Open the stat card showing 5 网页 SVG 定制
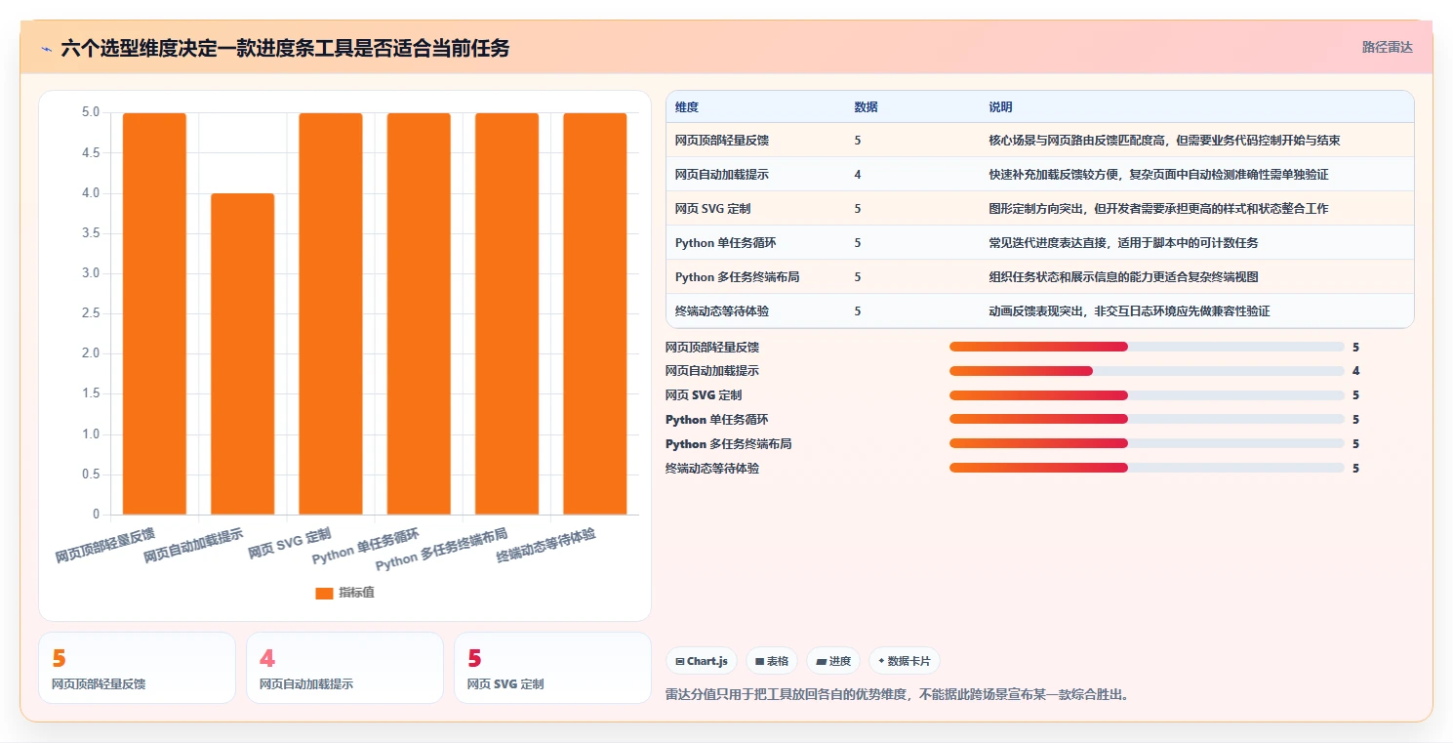The image size is (1453, 743). [552, 668]
